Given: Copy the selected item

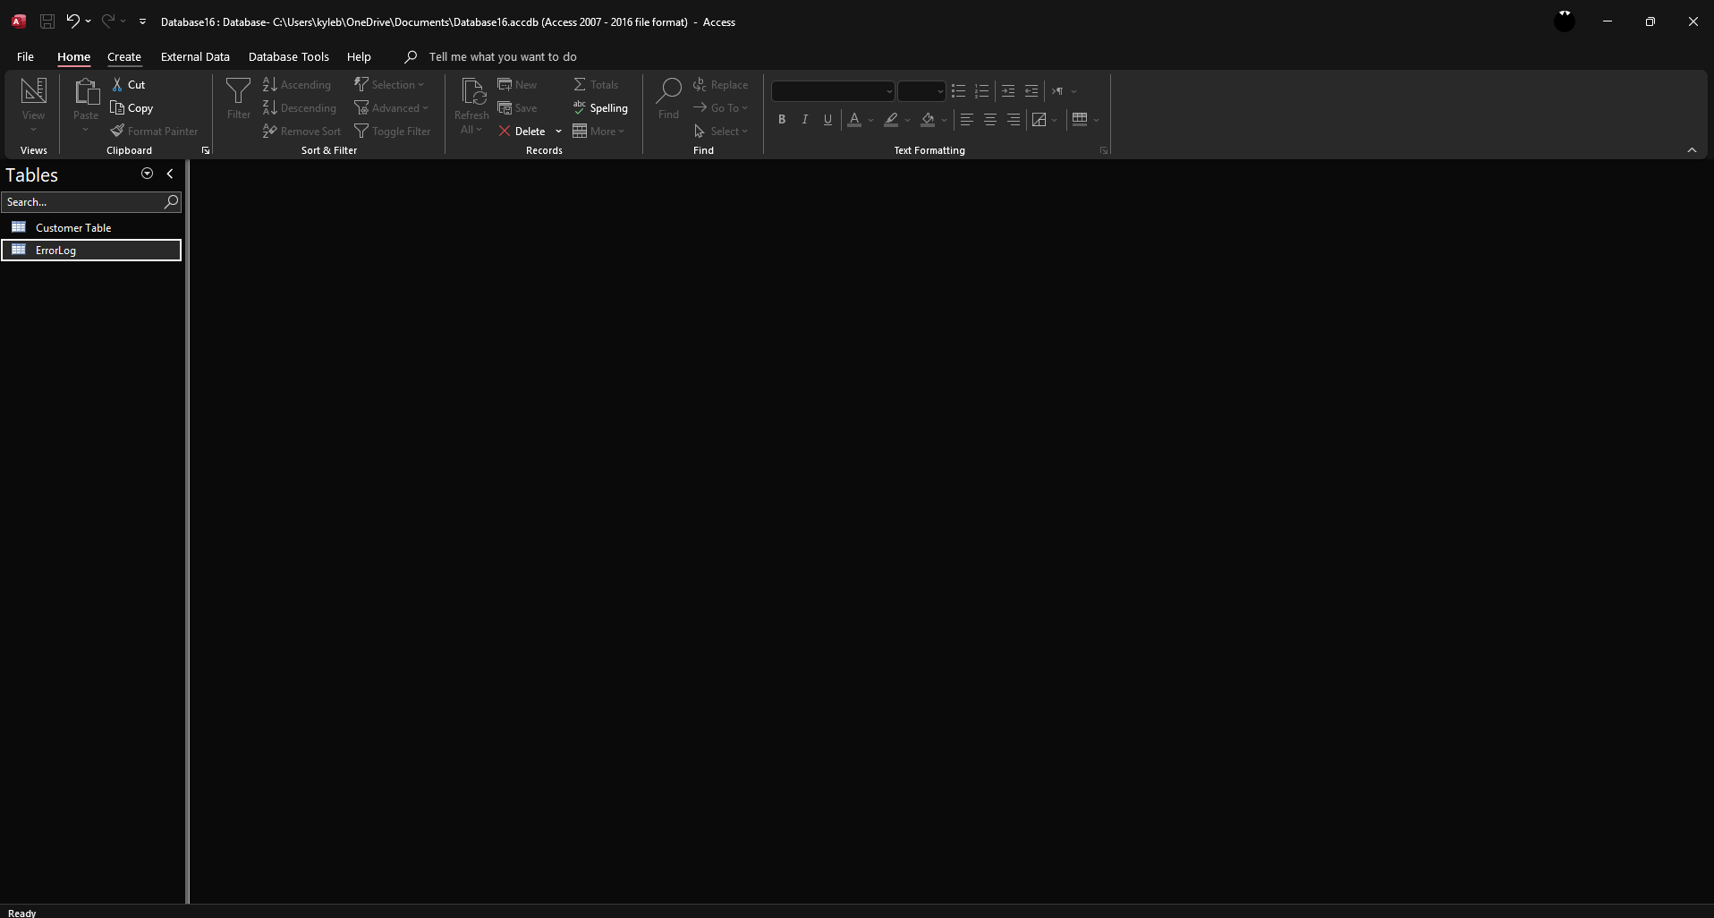Looking at the screenshot, I should click(x=132, y=107).
